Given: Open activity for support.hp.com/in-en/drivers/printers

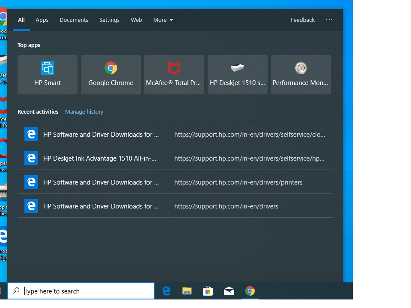Looking at the screenshot, I should point(175,182).
